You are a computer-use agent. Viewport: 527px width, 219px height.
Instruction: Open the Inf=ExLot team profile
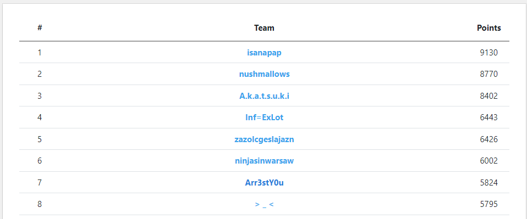coord(264,117)
